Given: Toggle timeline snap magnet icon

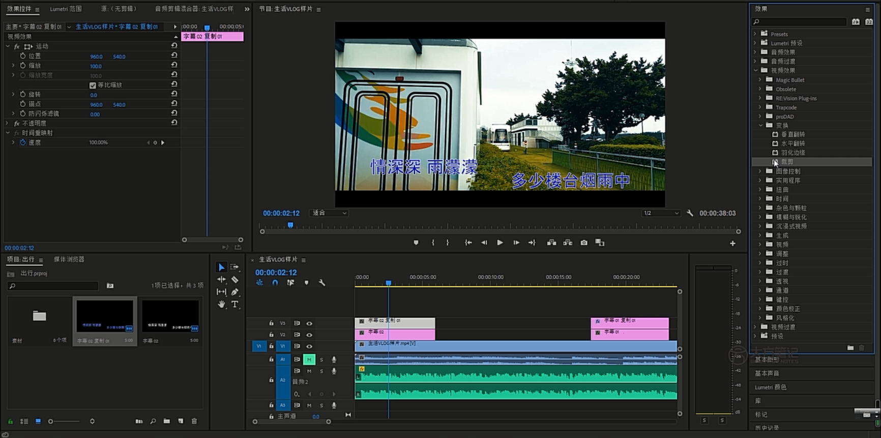Looking at the screenshot, I should click(x=275, y=282).
